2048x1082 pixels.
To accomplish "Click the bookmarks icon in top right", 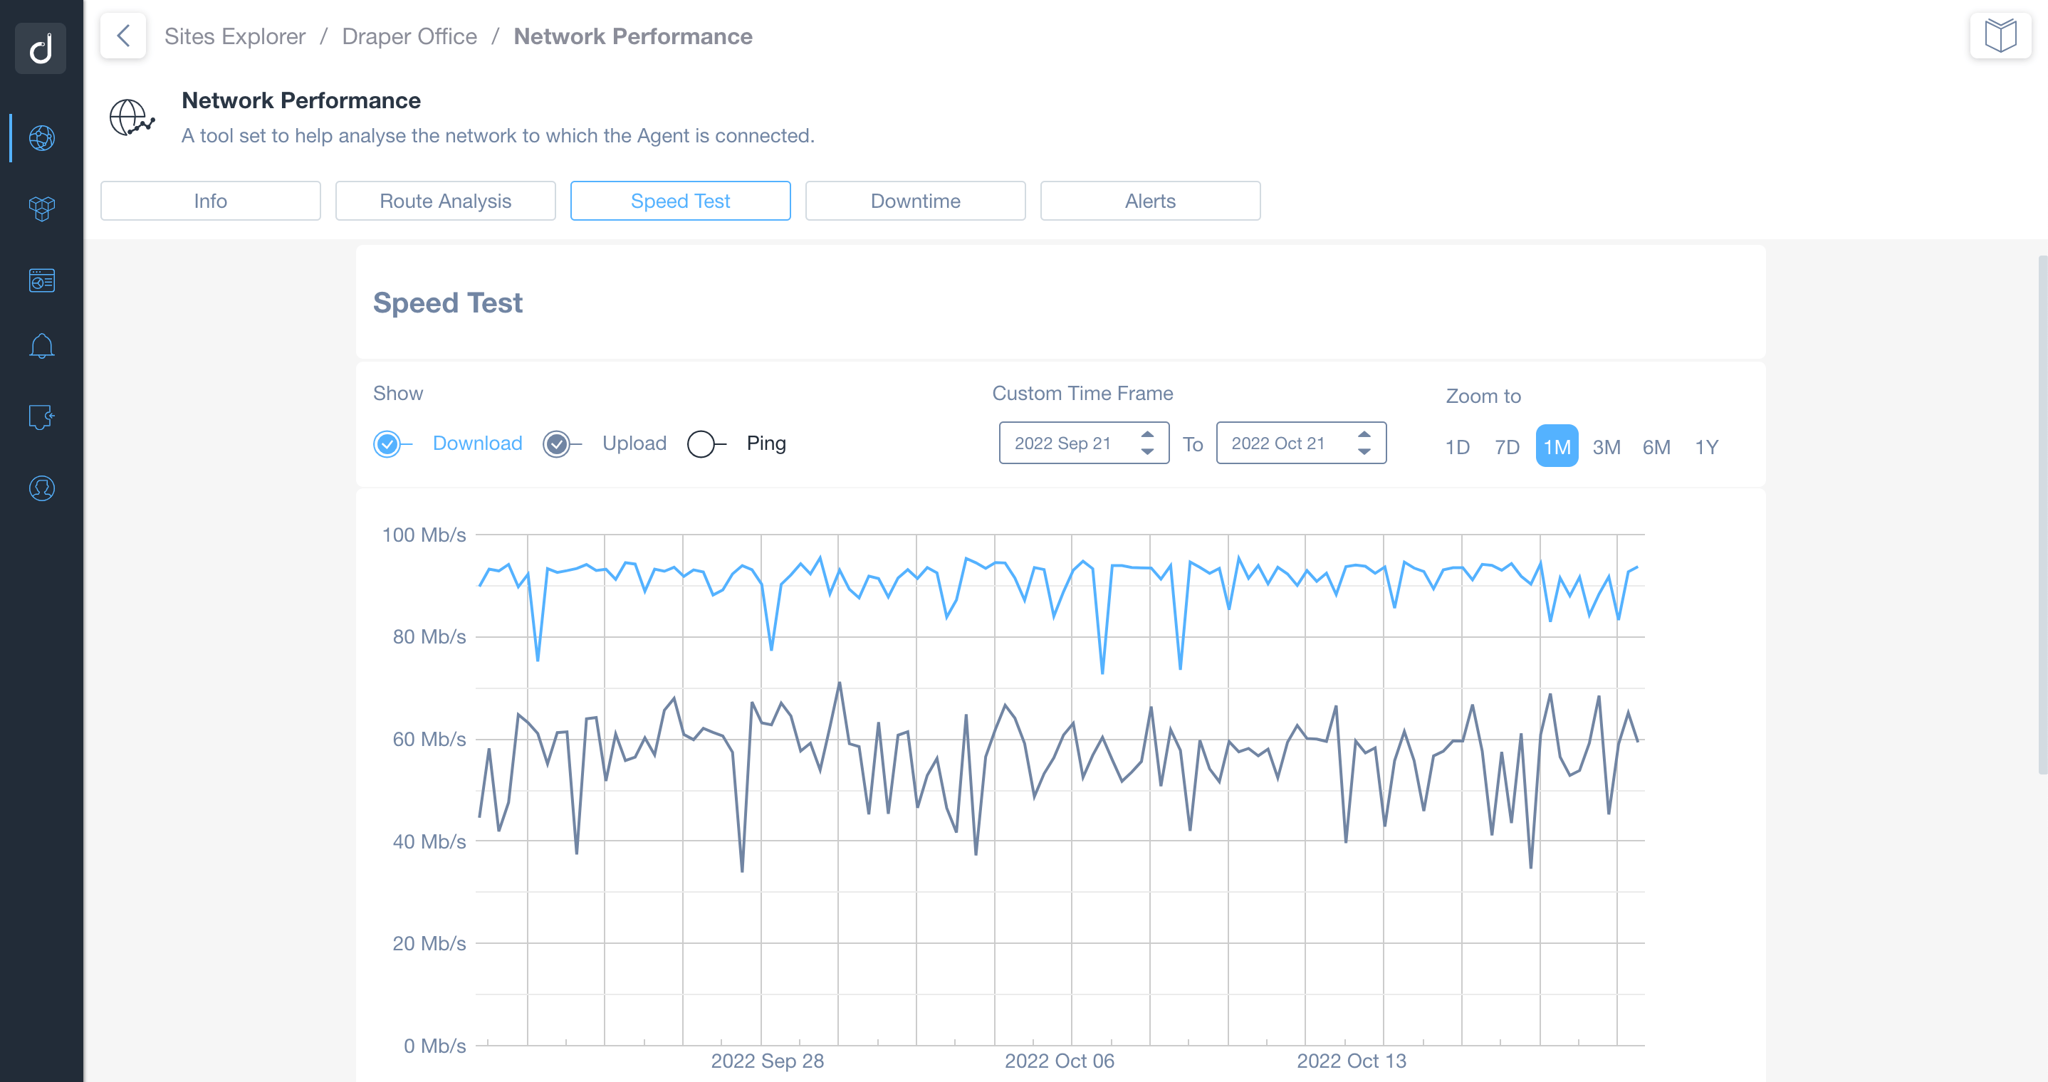I will (2000, 35).
